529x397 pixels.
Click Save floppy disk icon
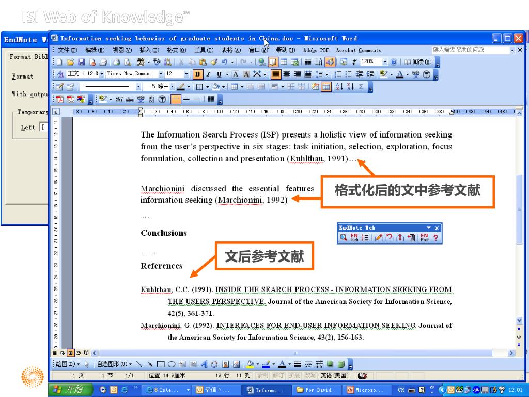pos(81,62)
